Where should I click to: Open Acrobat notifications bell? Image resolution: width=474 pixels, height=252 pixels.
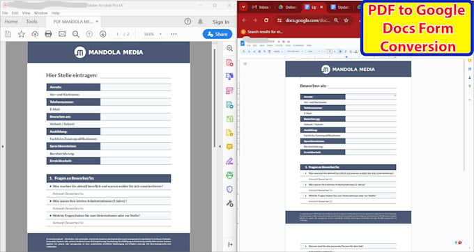pyautogui.click(x=200, y=22)
